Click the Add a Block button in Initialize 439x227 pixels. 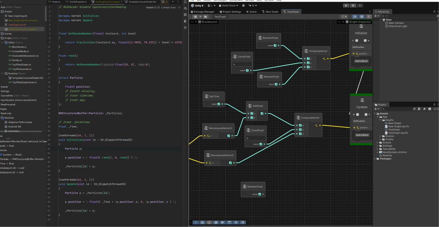(361, 61)
